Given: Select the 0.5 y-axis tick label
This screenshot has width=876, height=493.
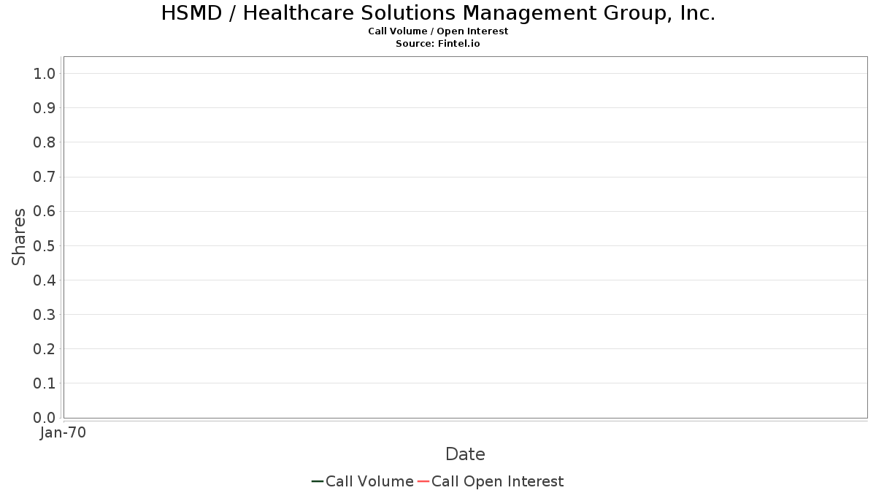Looking at the screenshot, I should (45, 245).
